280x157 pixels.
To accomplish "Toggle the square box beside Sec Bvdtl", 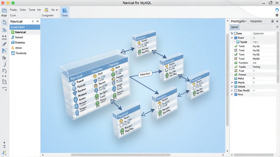I will coord(236,90).
